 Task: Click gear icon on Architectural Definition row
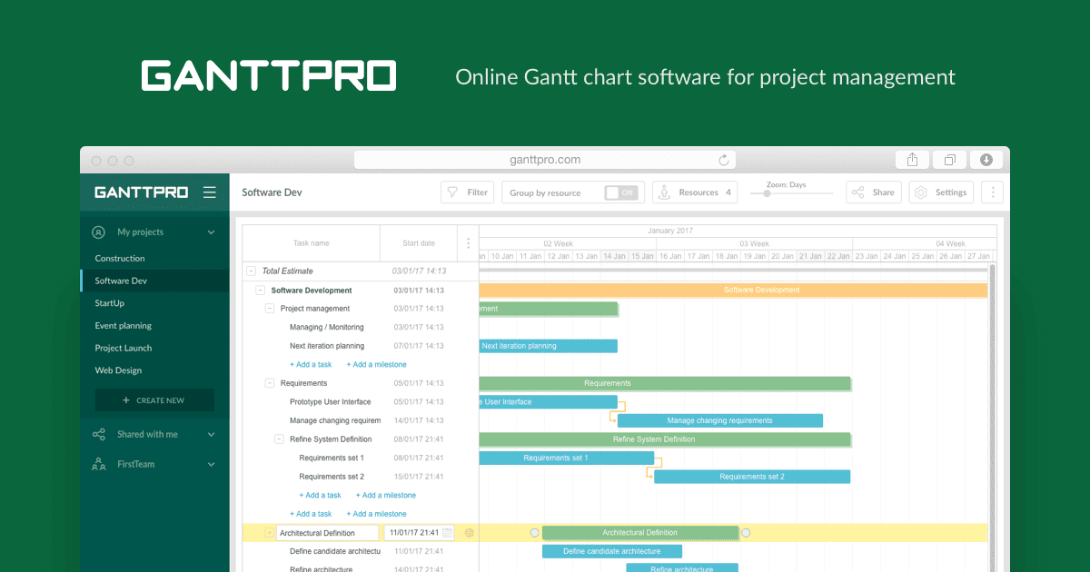[x=469, y=533]
